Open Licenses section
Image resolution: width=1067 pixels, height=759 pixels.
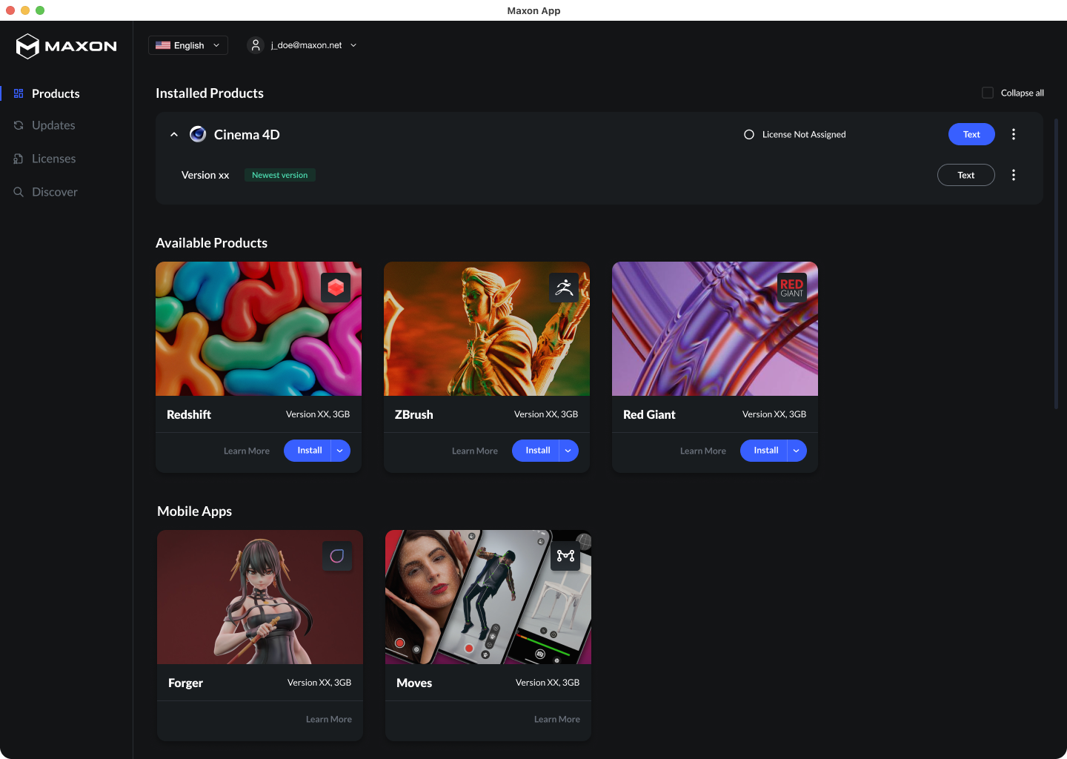coord(53,159)
